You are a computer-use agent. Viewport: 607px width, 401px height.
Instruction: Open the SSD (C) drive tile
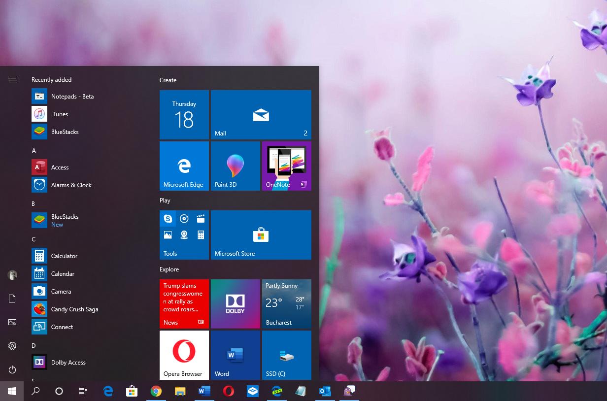[287, 355]
